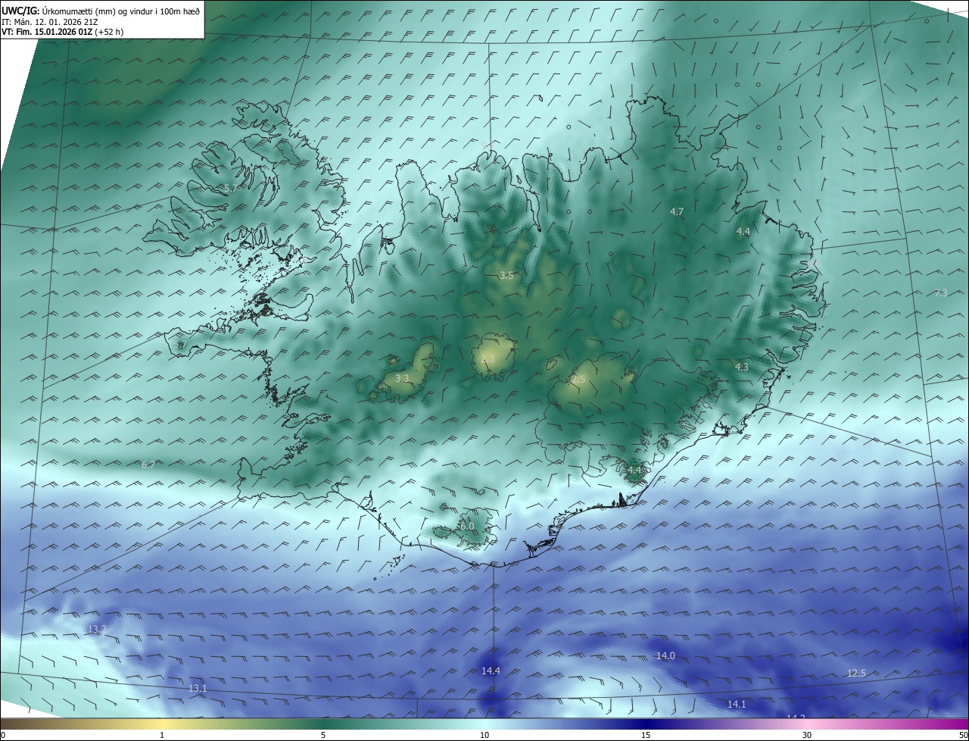
Task: Click the 12.5 value on the map
Action: pos(856,673)
